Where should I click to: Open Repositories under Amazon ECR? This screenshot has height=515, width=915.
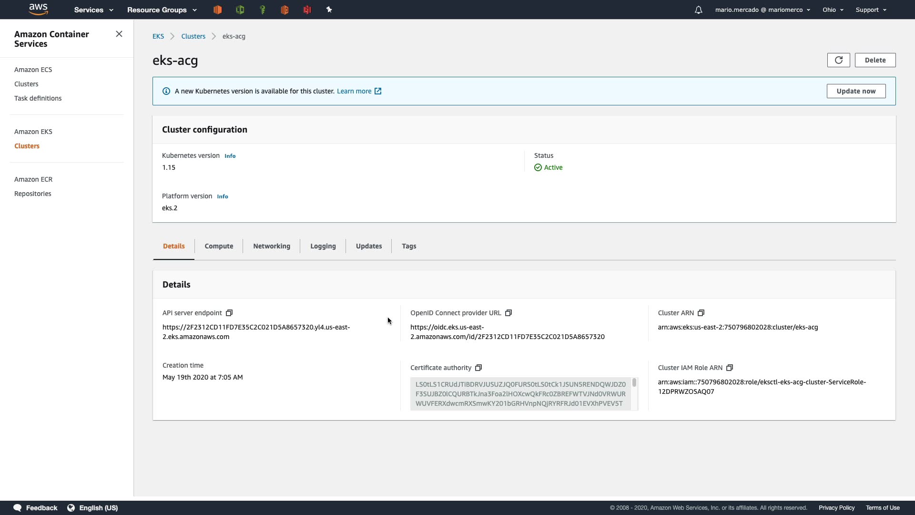pos(32,194)
